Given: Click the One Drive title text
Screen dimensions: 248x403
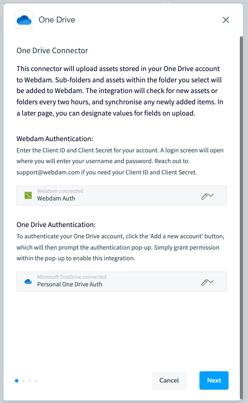Looking at the screenshot, I should 57,20.
